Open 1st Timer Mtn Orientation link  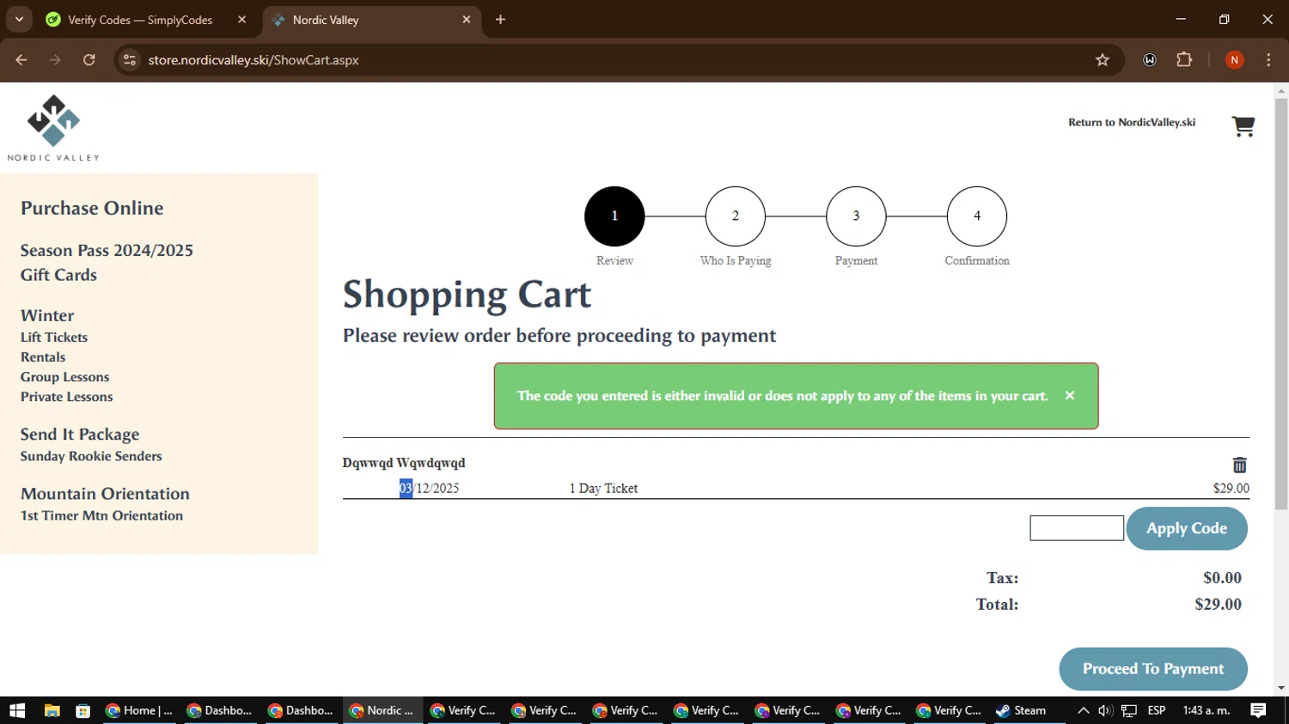(x=101, y=515)
